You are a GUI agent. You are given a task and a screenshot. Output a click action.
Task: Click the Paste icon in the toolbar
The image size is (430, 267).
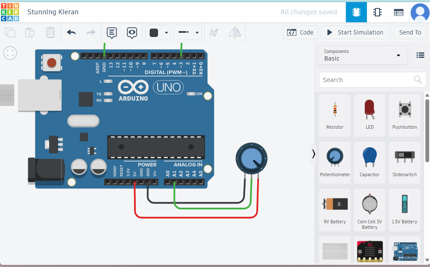(29, 32)
